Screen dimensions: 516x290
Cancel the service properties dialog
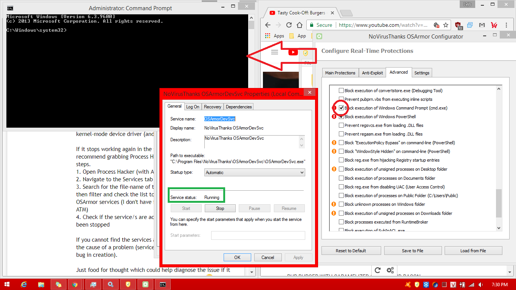(267, 258)
